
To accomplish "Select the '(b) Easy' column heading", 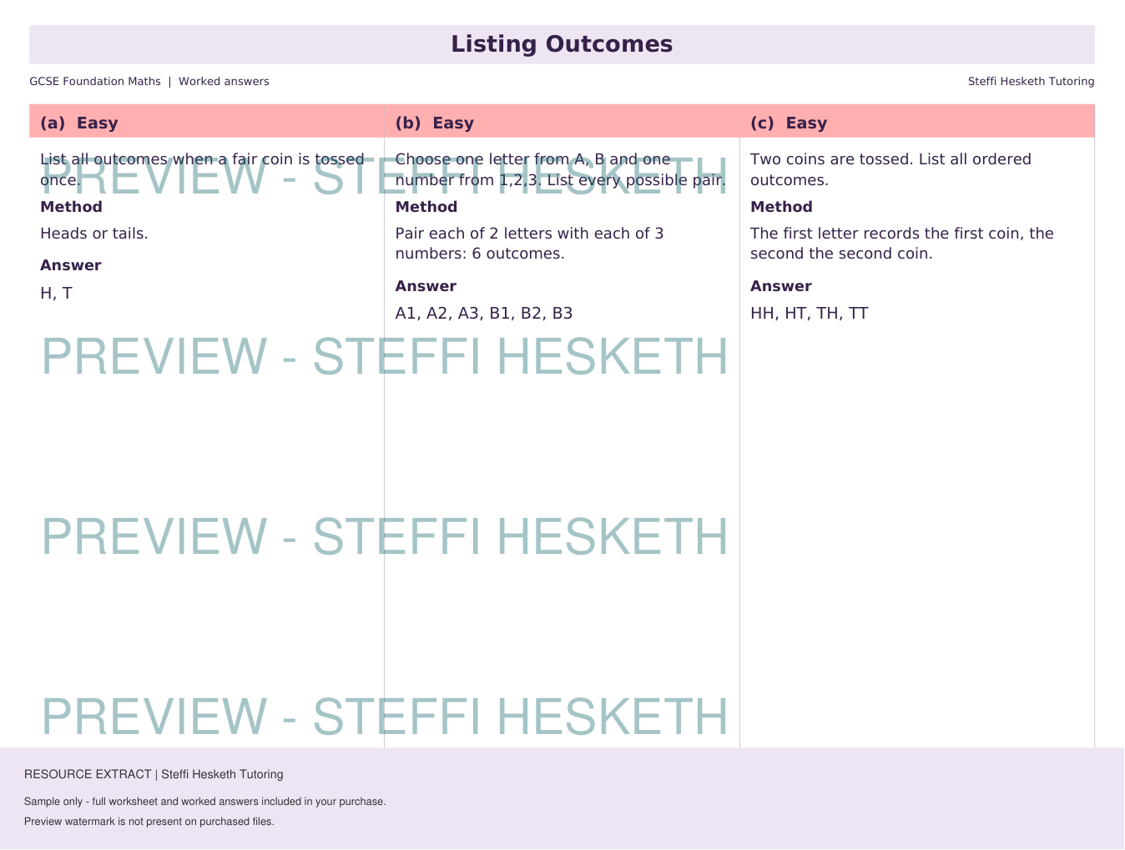I will click(435, 123).
